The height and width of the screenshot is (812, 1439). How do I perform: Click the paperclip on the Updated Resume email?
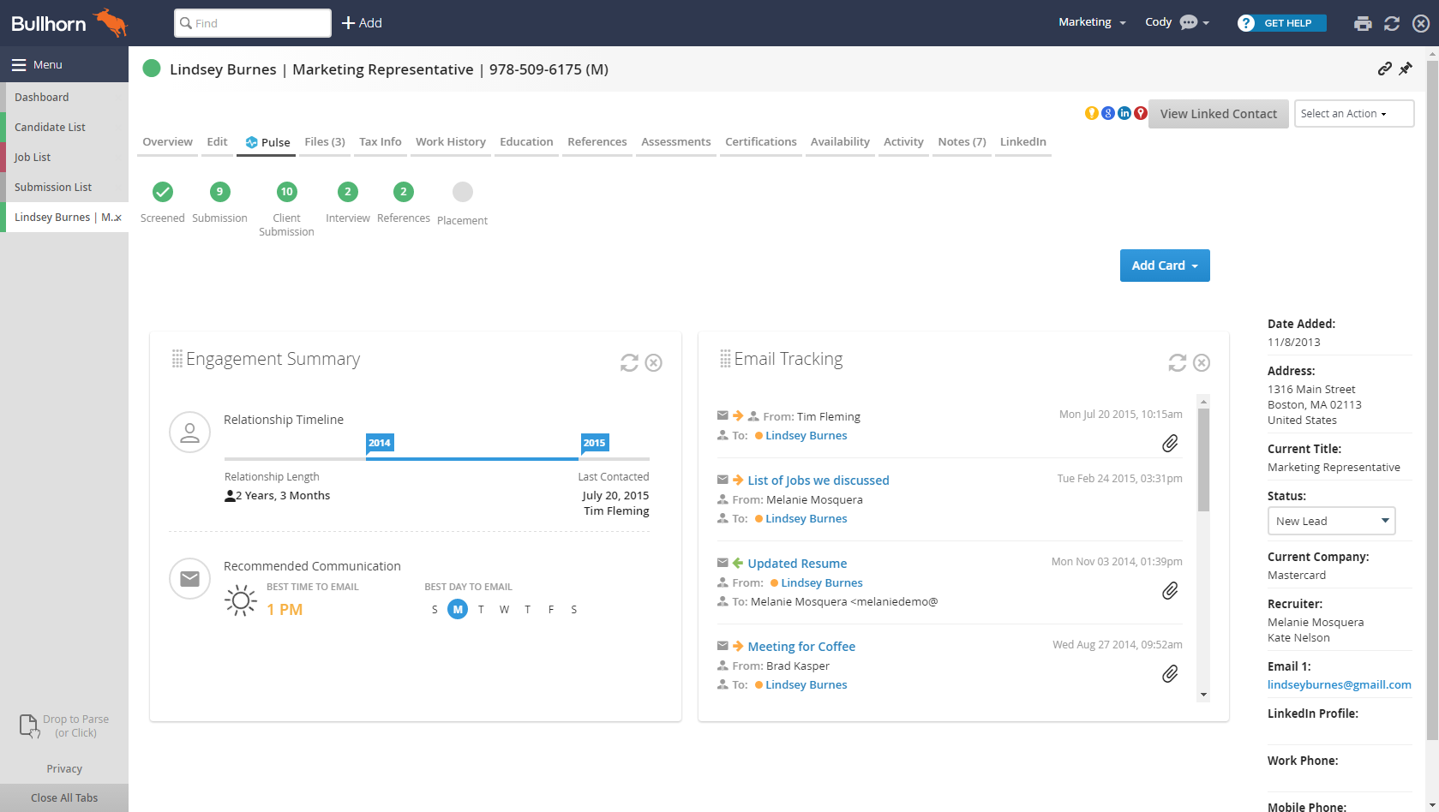tap(1170, 590)
